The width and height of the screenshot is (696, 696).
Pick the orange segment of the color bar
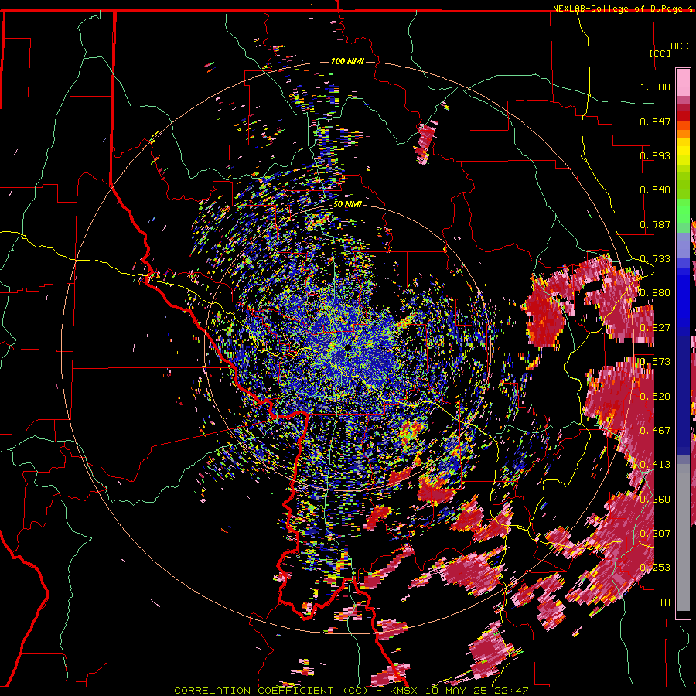pyautogui.click(x=683, y=133)
